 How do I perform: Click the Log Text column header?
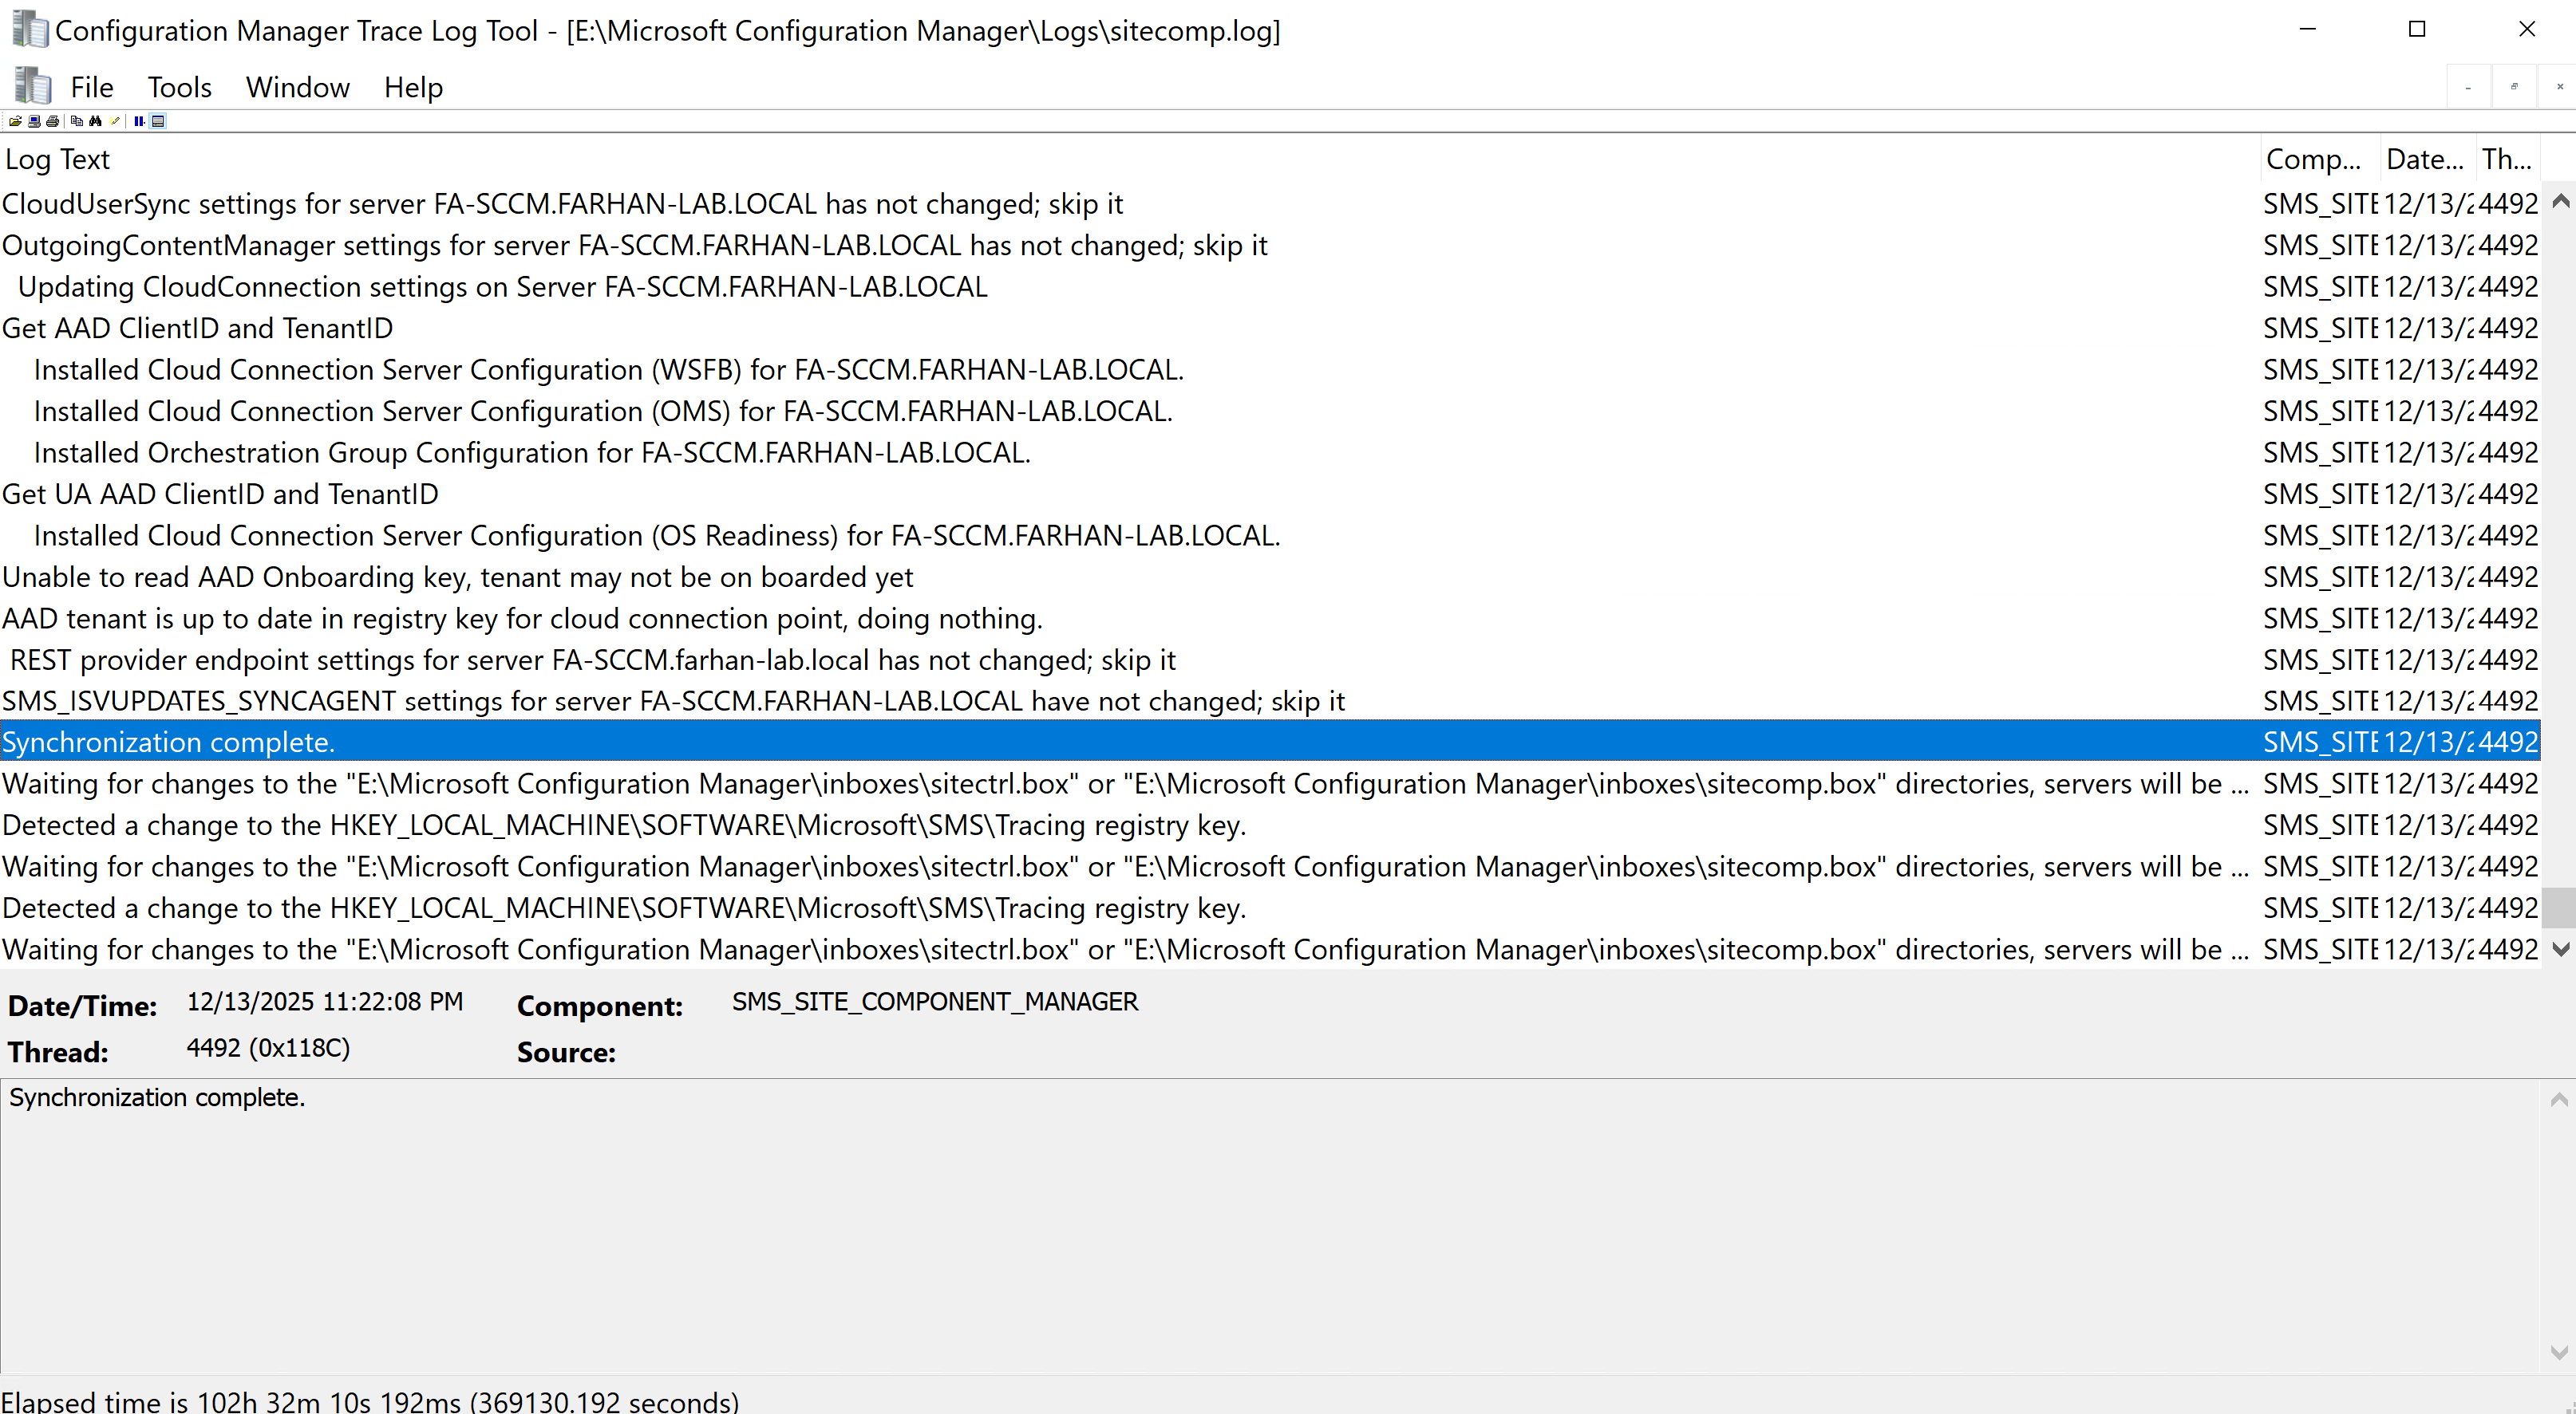[58, 159]
